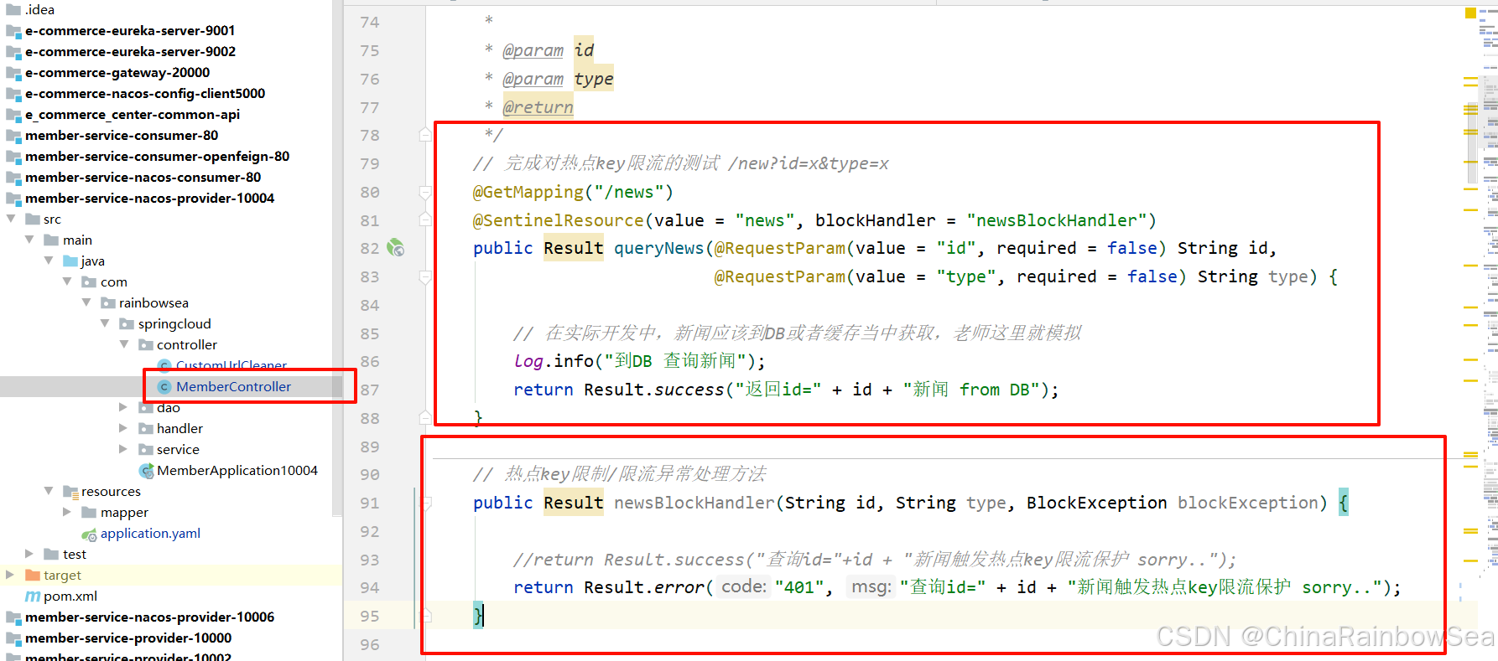The height and width of the screenshot is (661, 1498).
Task: Collapse the java folder
Action: pyautogui.click(x=49, y=261)
